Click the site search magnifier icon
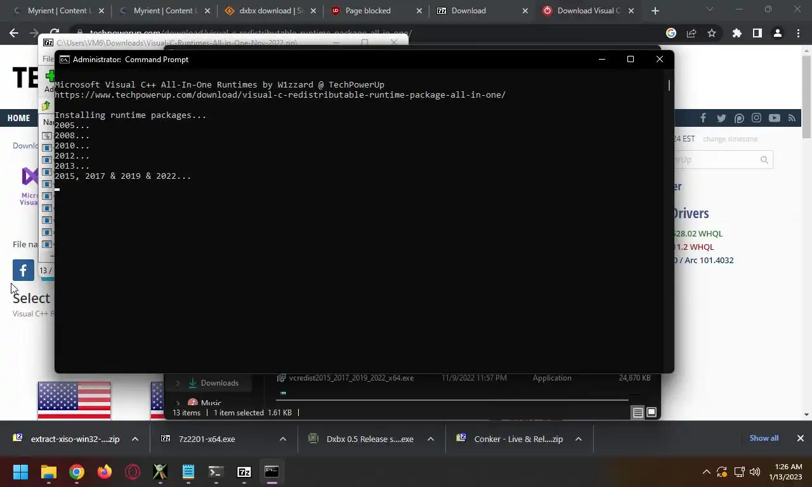 click(764, 160)
